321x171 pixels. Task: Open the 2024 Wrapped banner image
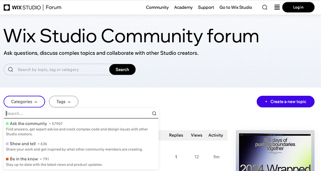tap(275, 151)
